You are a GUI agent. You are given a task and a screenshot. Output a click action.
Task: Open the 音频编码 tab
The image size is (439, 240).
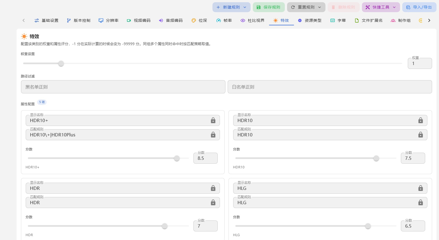[x=171, y=20]
